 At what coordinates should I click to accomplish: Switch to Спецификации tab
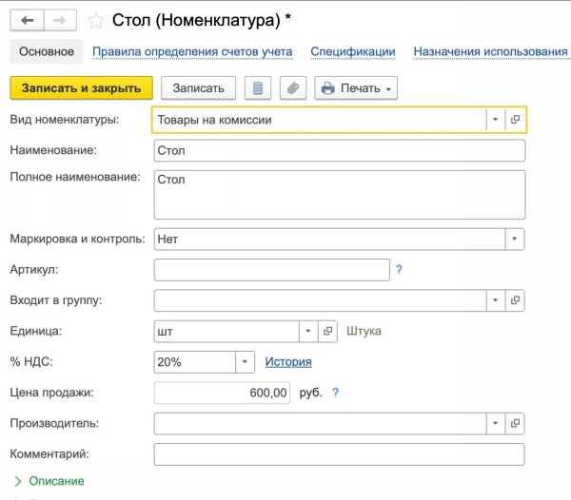point(352,51)
